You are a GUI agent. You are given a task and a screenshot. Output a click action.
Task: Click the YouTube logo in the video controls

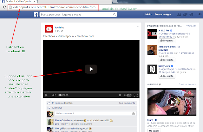click(x=128, y=95)
